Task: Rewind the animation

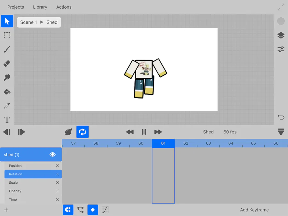Action: 130,132
